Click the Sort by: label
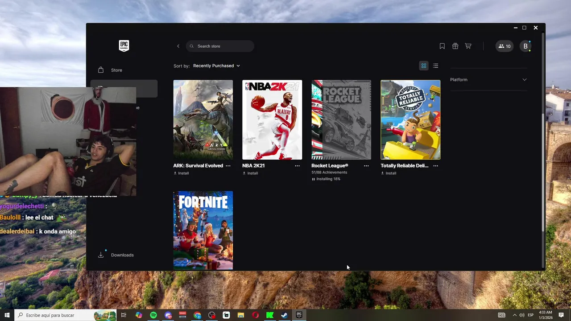 click(182, 66)
